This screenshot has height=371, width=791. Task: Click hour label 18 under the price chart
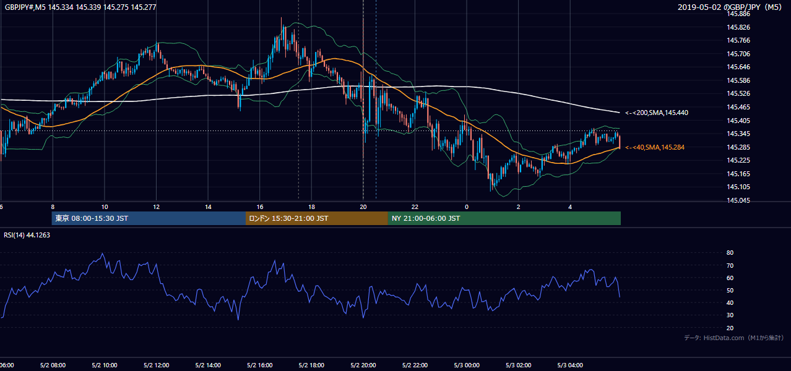(x=311, y=207)
